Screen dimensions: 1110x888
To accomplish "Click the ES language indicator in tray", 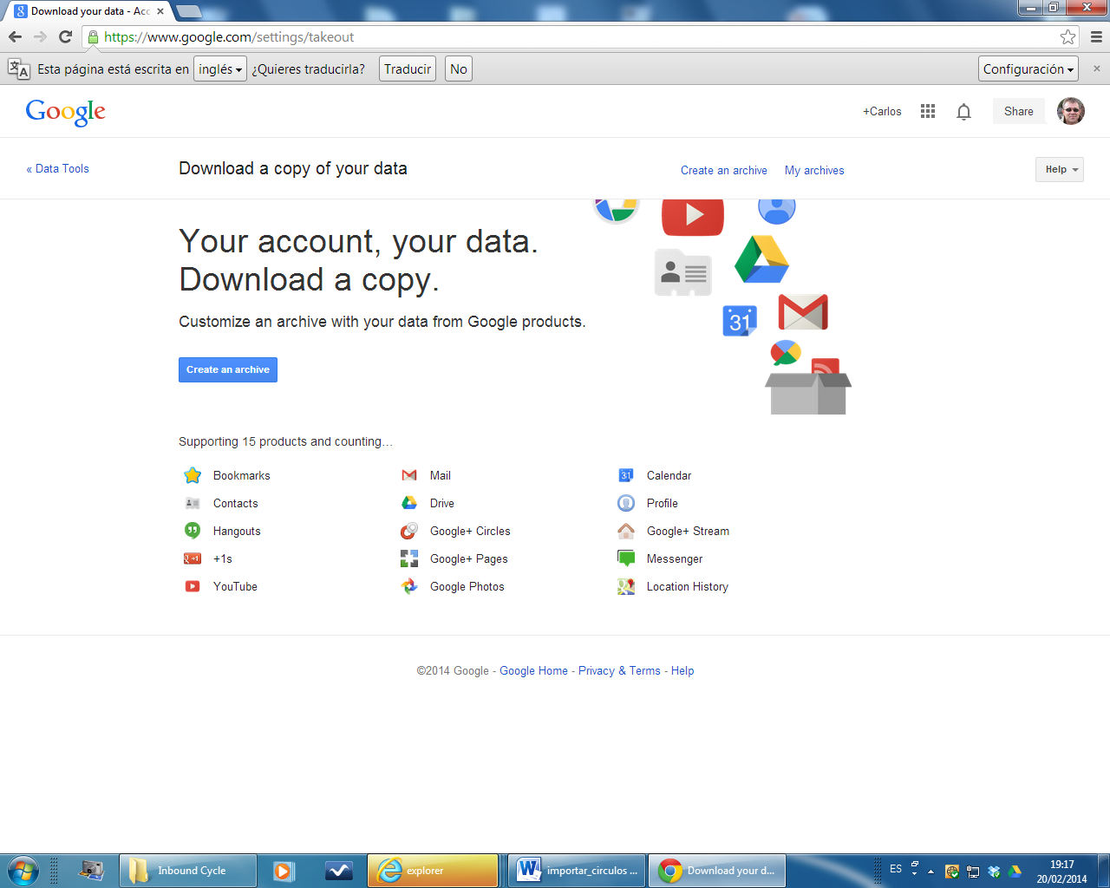I will tap(896, 869).
